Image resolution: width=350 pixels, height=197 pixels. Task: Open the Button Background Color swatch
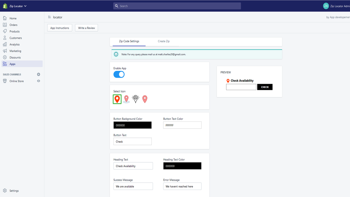click(132, 125)
